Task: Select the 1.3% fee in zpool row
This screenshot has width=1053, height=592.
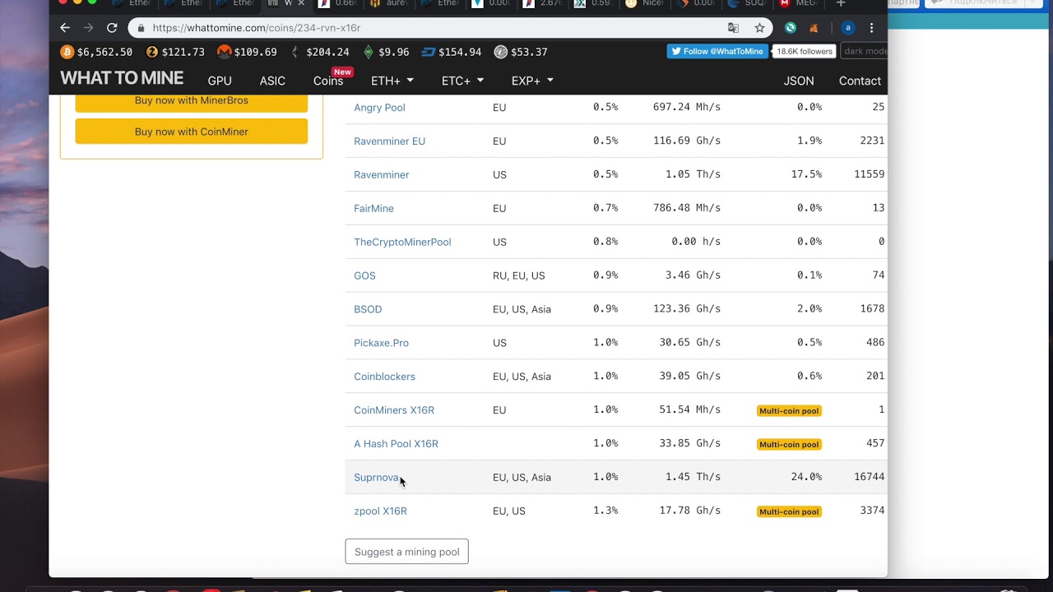Action: click(x=605, y=511)
